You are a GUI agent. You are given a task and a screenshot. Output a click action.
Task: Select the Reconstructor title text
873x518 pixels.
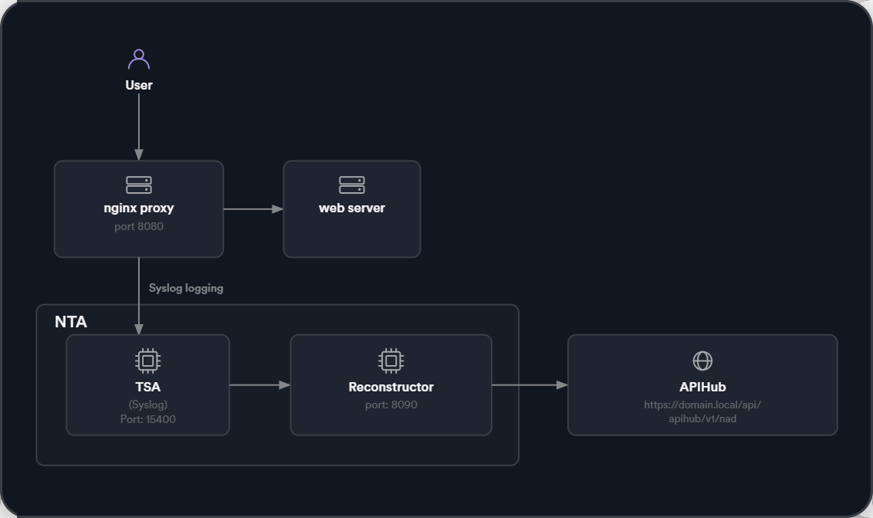pyautogui.click(x=391, y=387)
